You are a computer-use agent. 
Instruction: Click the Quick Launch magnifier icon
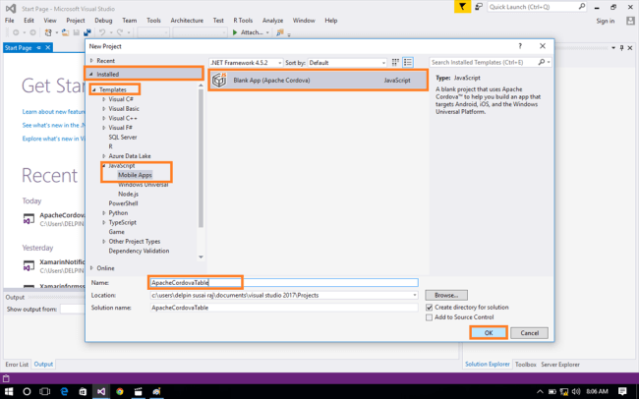582,7
